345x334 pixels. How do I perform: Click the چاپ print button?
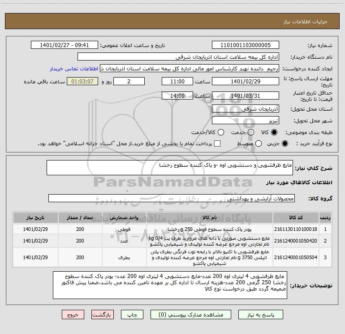pos(132,315)
